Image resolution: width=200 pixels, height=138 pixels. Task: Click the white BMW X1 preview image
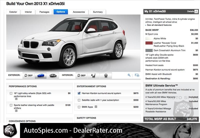73,43
